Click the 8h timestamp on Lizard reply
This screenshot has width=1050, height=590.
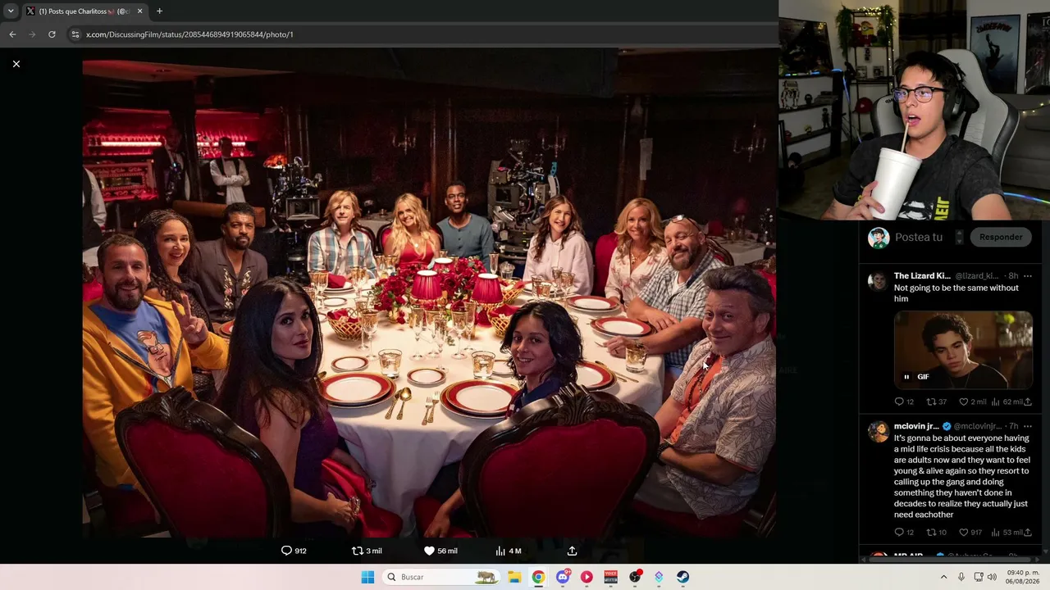click(x=1013, y=276)
